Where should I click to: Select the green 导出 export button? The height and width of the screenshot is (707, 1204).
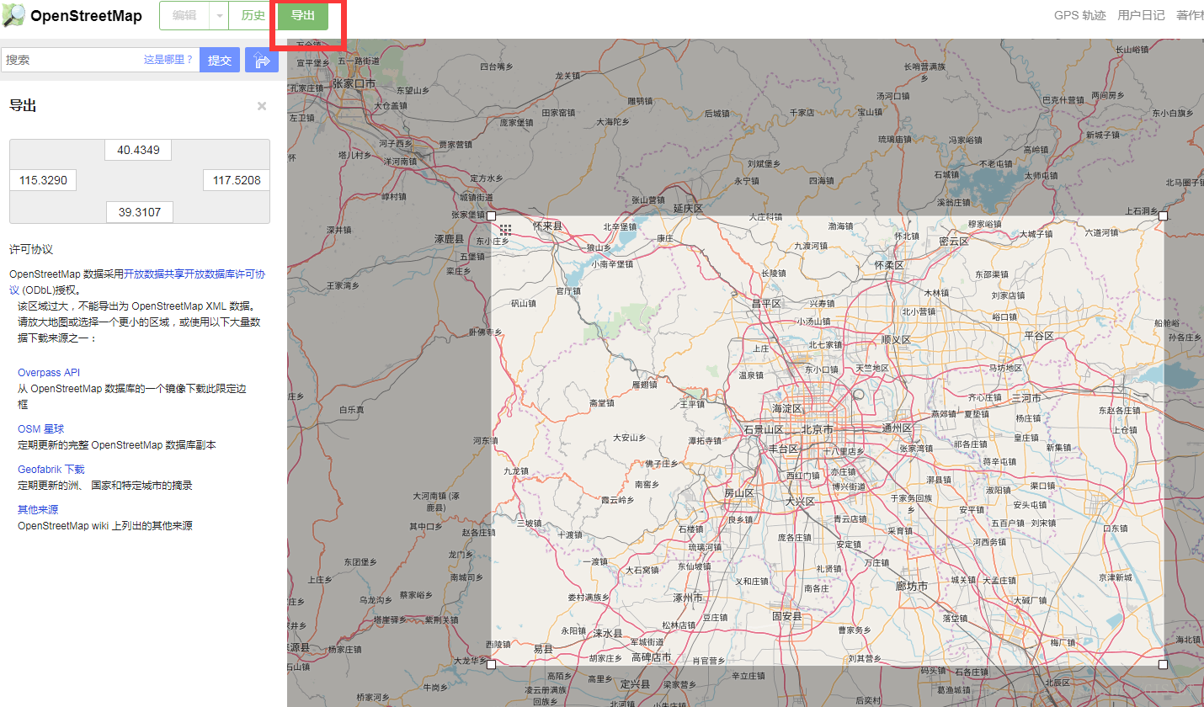[x=302, y=15]
